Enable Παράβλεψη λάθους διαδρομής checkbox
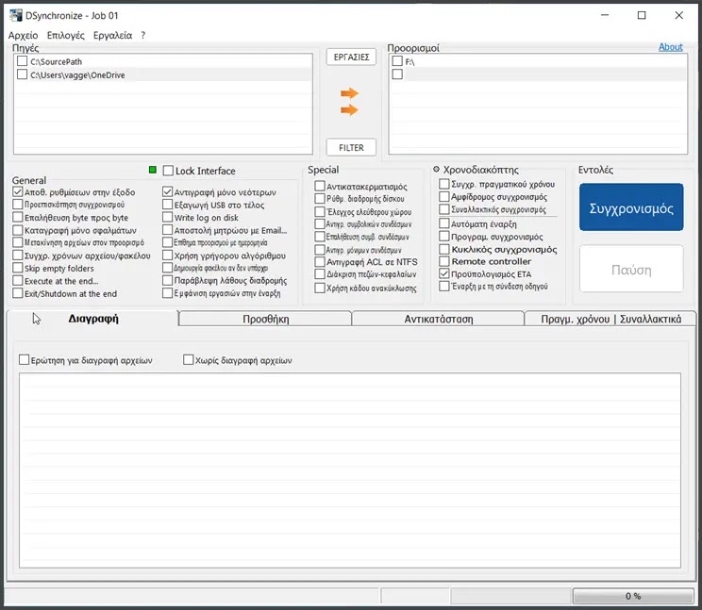Viewport: 702px width, 610px height. pos(167,280)
